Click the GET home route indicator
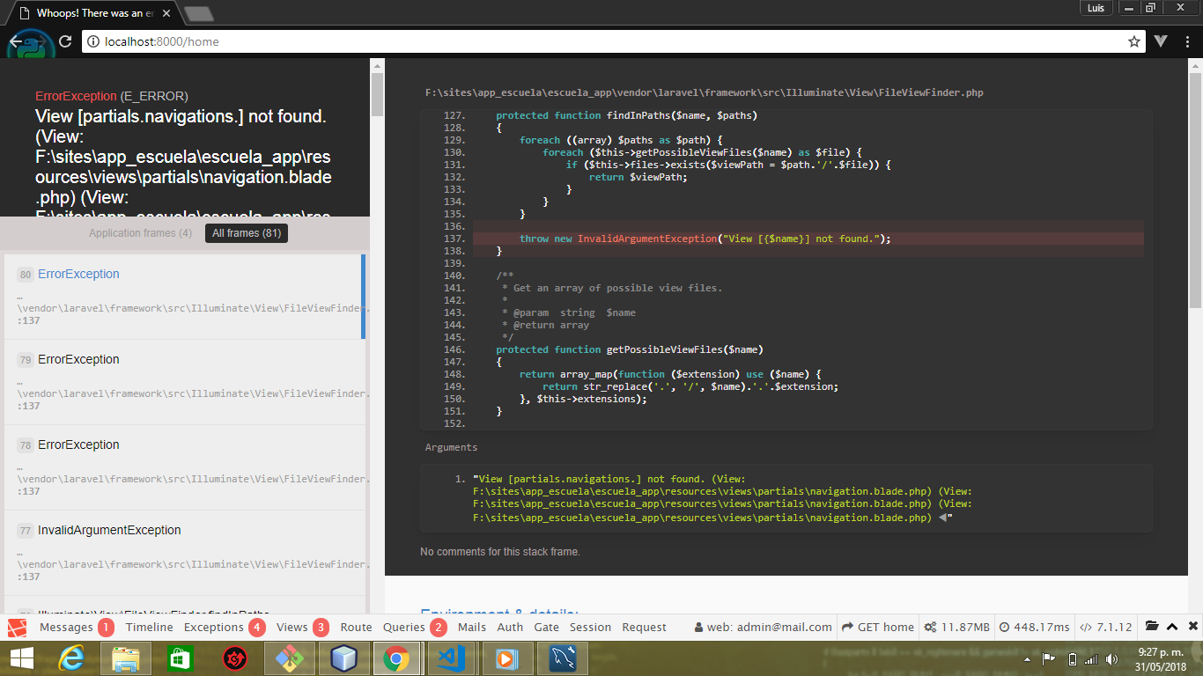Image resolution: width=1203 pixels, height=676 pixels. point(878,628)
